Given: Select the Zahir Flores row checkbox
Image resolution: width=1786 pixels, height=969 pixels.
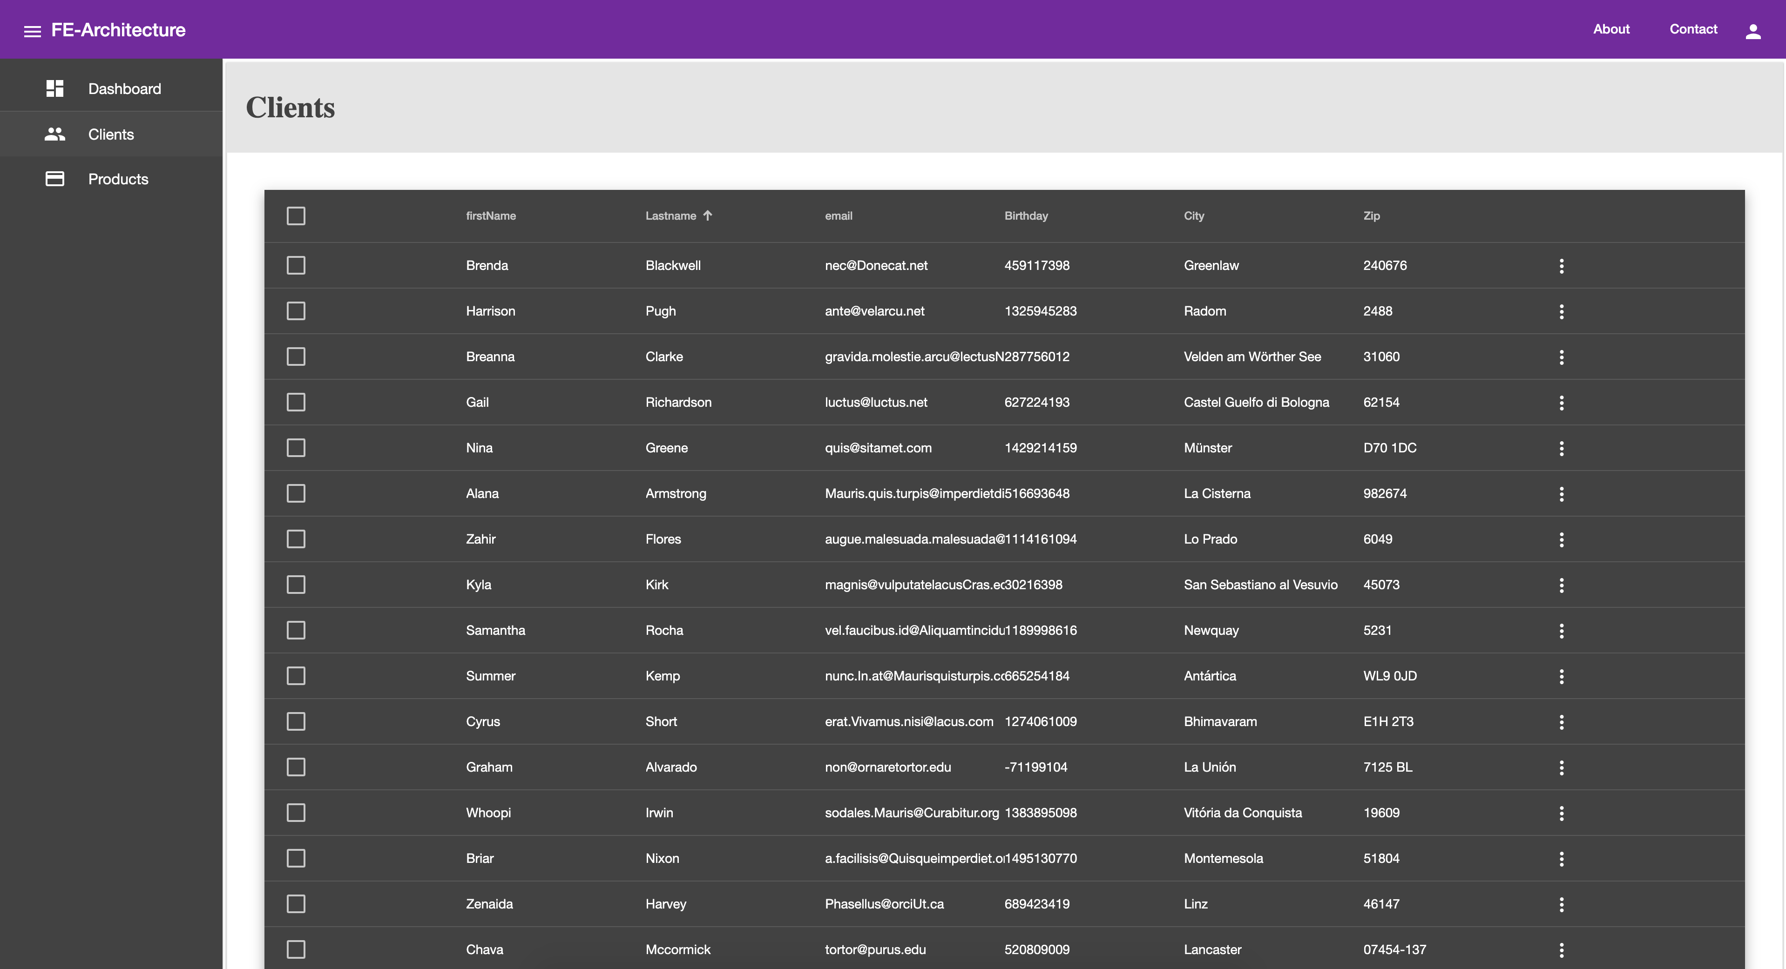Looking at the screenshot, I should click(296, 539).
